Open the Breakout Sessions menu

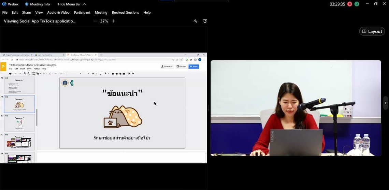[x=125, y=13]
